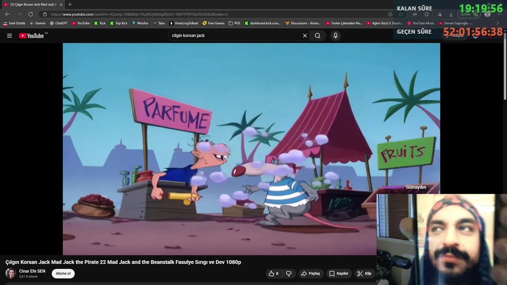Go back with the browser back arrow

[7, 14]
